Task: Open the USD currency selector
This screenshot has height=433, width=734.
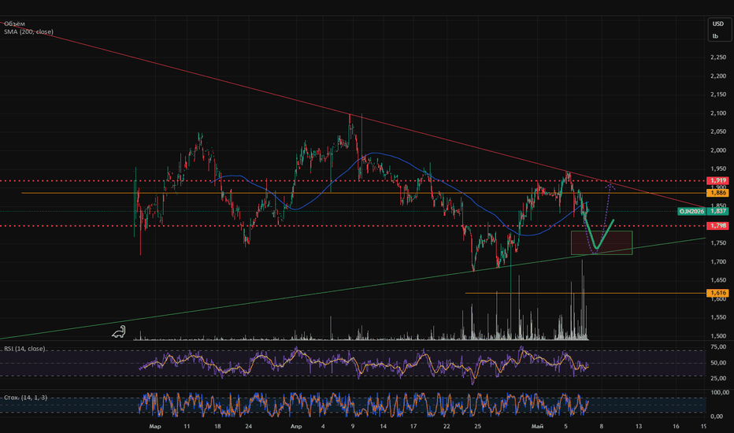Action: [717, 24]
